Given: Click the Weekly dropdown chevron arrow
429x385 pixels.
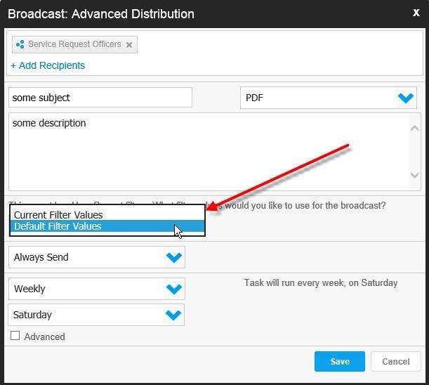Looking at the screenshot, I should click(173, 289).
